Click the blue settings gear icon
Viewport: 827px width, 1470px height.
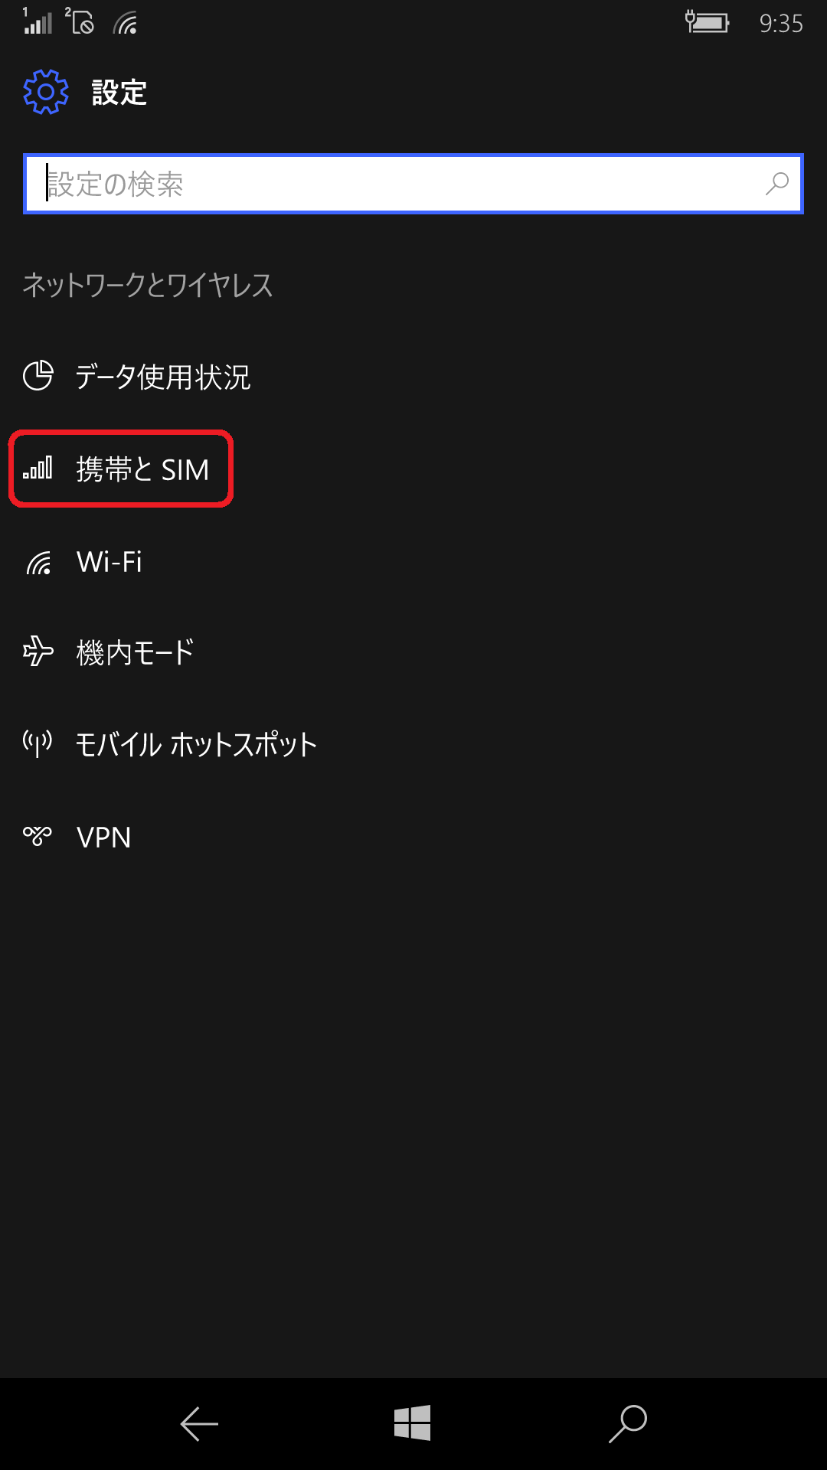(x=46, y=92)
